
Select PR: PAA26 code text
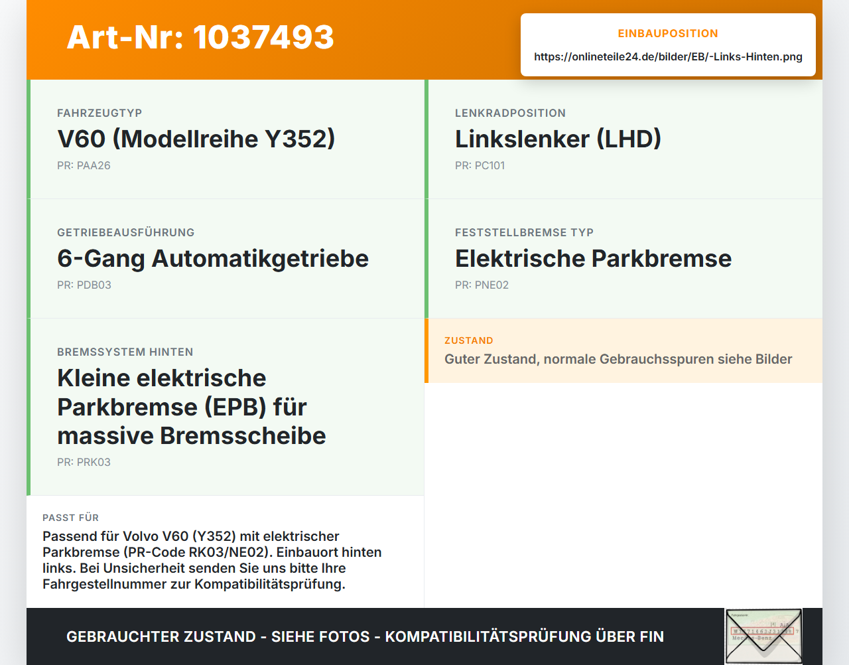coord(84,165)
